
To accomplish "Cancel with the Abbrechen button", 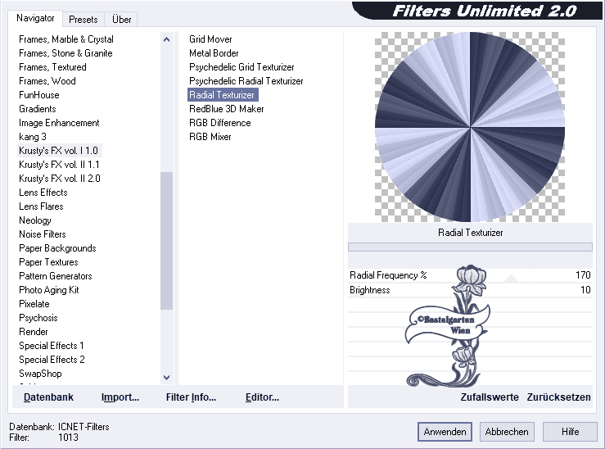I will (x=507, y=432).
